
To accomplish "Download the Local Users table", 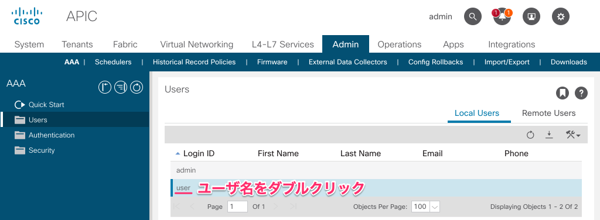I will (549, 135).
